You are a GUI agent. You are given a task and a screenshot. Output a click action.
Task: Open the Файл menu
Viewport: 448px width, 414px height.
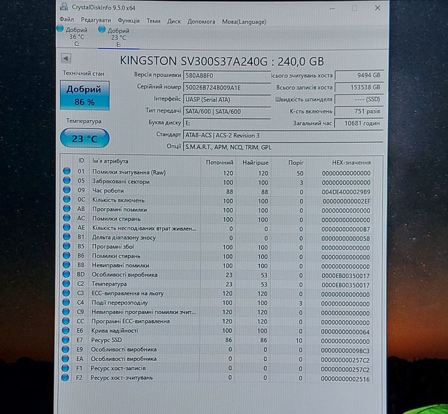[x=66, y=20]
